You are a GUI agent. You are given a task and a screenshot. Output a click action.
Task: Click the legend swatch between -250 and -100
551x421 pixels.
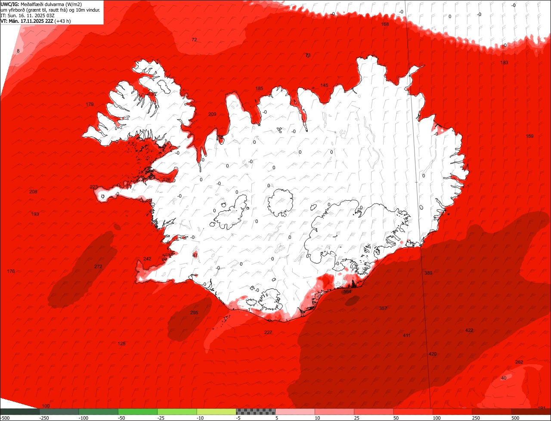pyautogui.click(x=59, y=411)
